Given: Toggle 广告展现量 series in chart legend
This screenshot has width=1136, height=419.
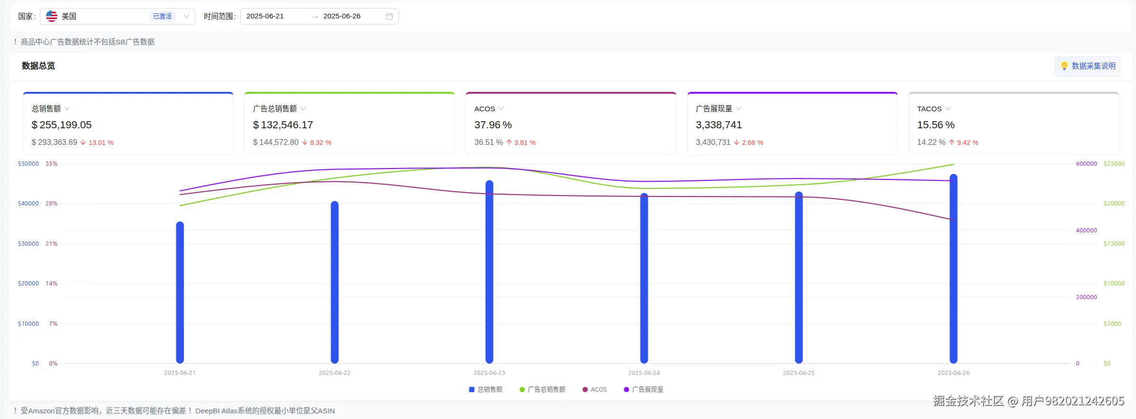Looking at the screenshot, I should coord(644,389).
